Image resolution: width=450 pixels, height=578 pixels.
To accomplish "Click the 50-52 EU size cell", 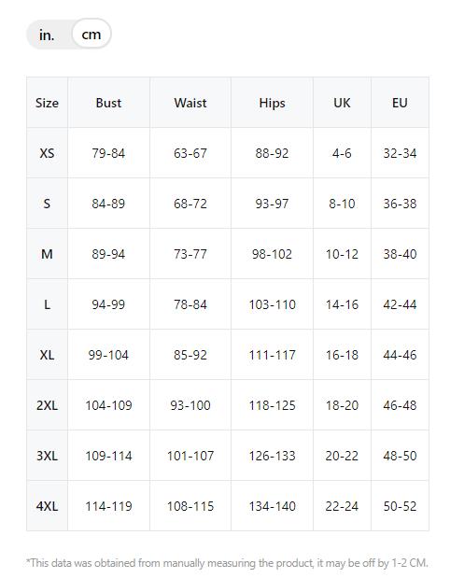I will pyautogui.click(x=400, y=506).
